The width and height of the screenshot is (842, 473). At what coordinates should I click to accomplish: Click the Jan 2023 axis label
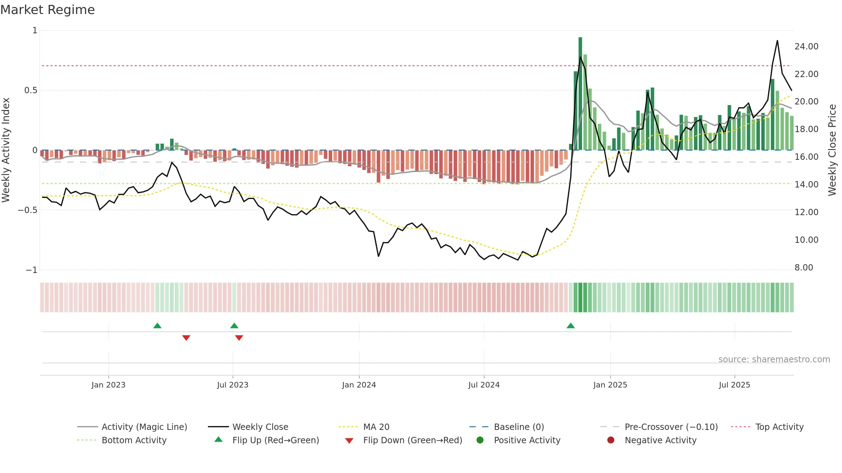click(x=108, y=385)
